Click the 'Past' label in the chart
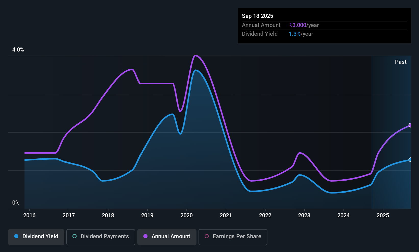 [x=401, y=62]
